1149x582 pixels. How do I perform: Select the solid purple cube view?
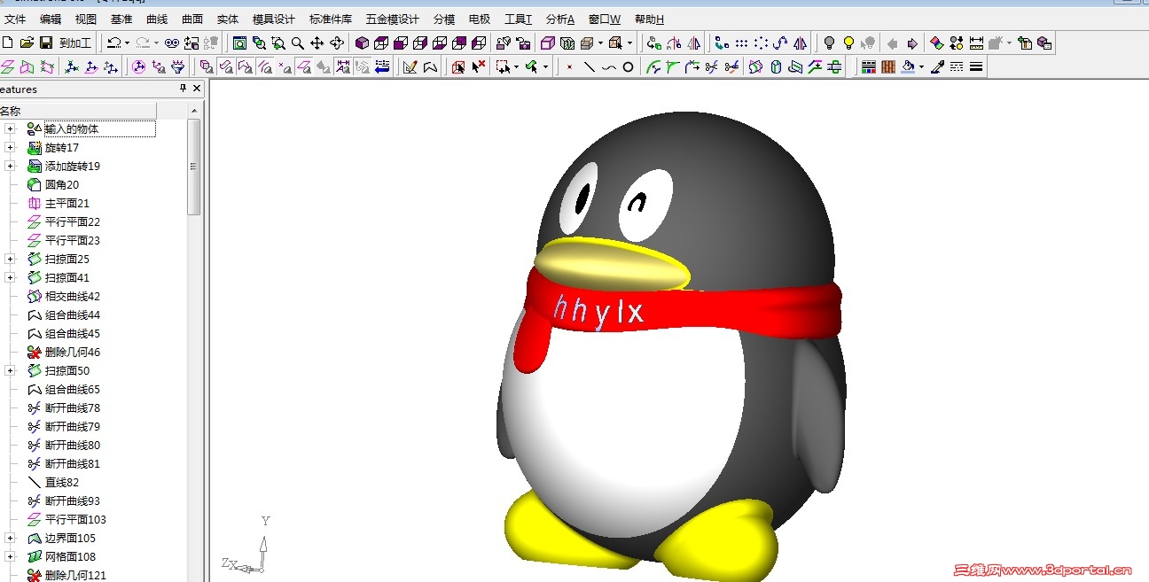[362, 43]
